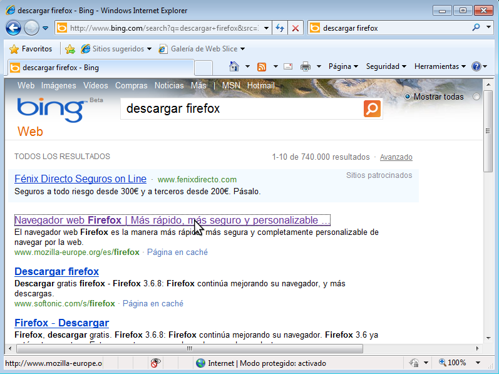The height and width of the screenshot is (374, 499).
Task: Open recent pages dropdown next to Forward button
Action: coord(46,28)
